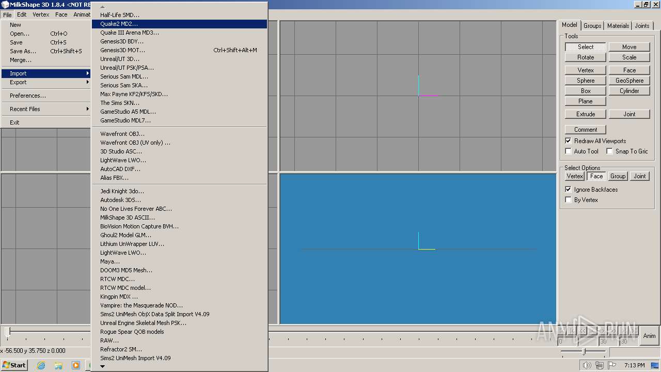This screenshot has width=661, height=372.
Task: Open the Face menu
Action: (61, 14)
